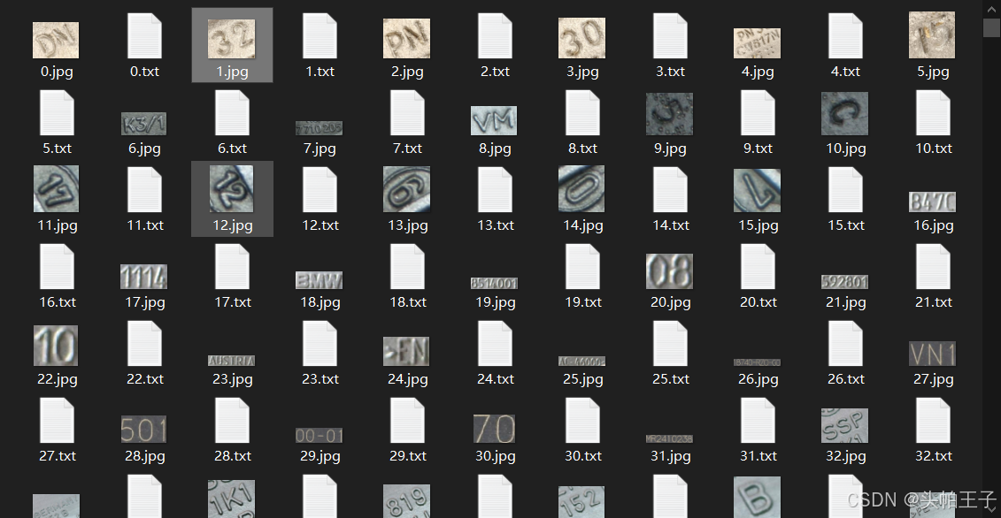Screen dimensions: 1001x518
Task: Select the 21.txt file icon
Action: (x=934, y=267)
